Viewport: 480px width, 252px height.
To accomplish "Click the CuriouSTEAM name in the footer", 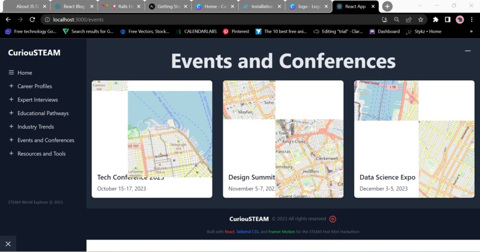I will point(249,219).
